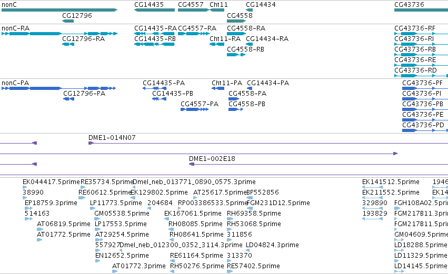448x274 pixels.
Task: Open EST RE60612.5prime
Action: click(105, 192)
